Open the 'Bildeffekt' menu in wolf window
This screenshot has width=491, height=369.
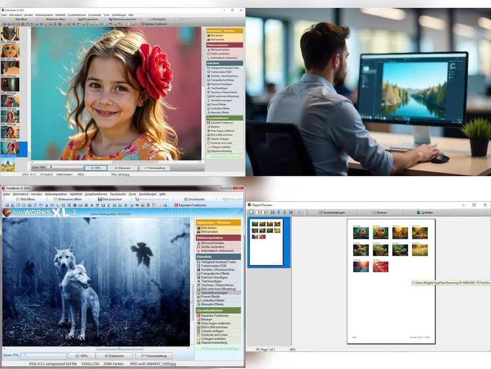(76, 194)
